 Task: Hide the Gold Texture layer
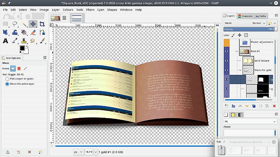[226, 61]
